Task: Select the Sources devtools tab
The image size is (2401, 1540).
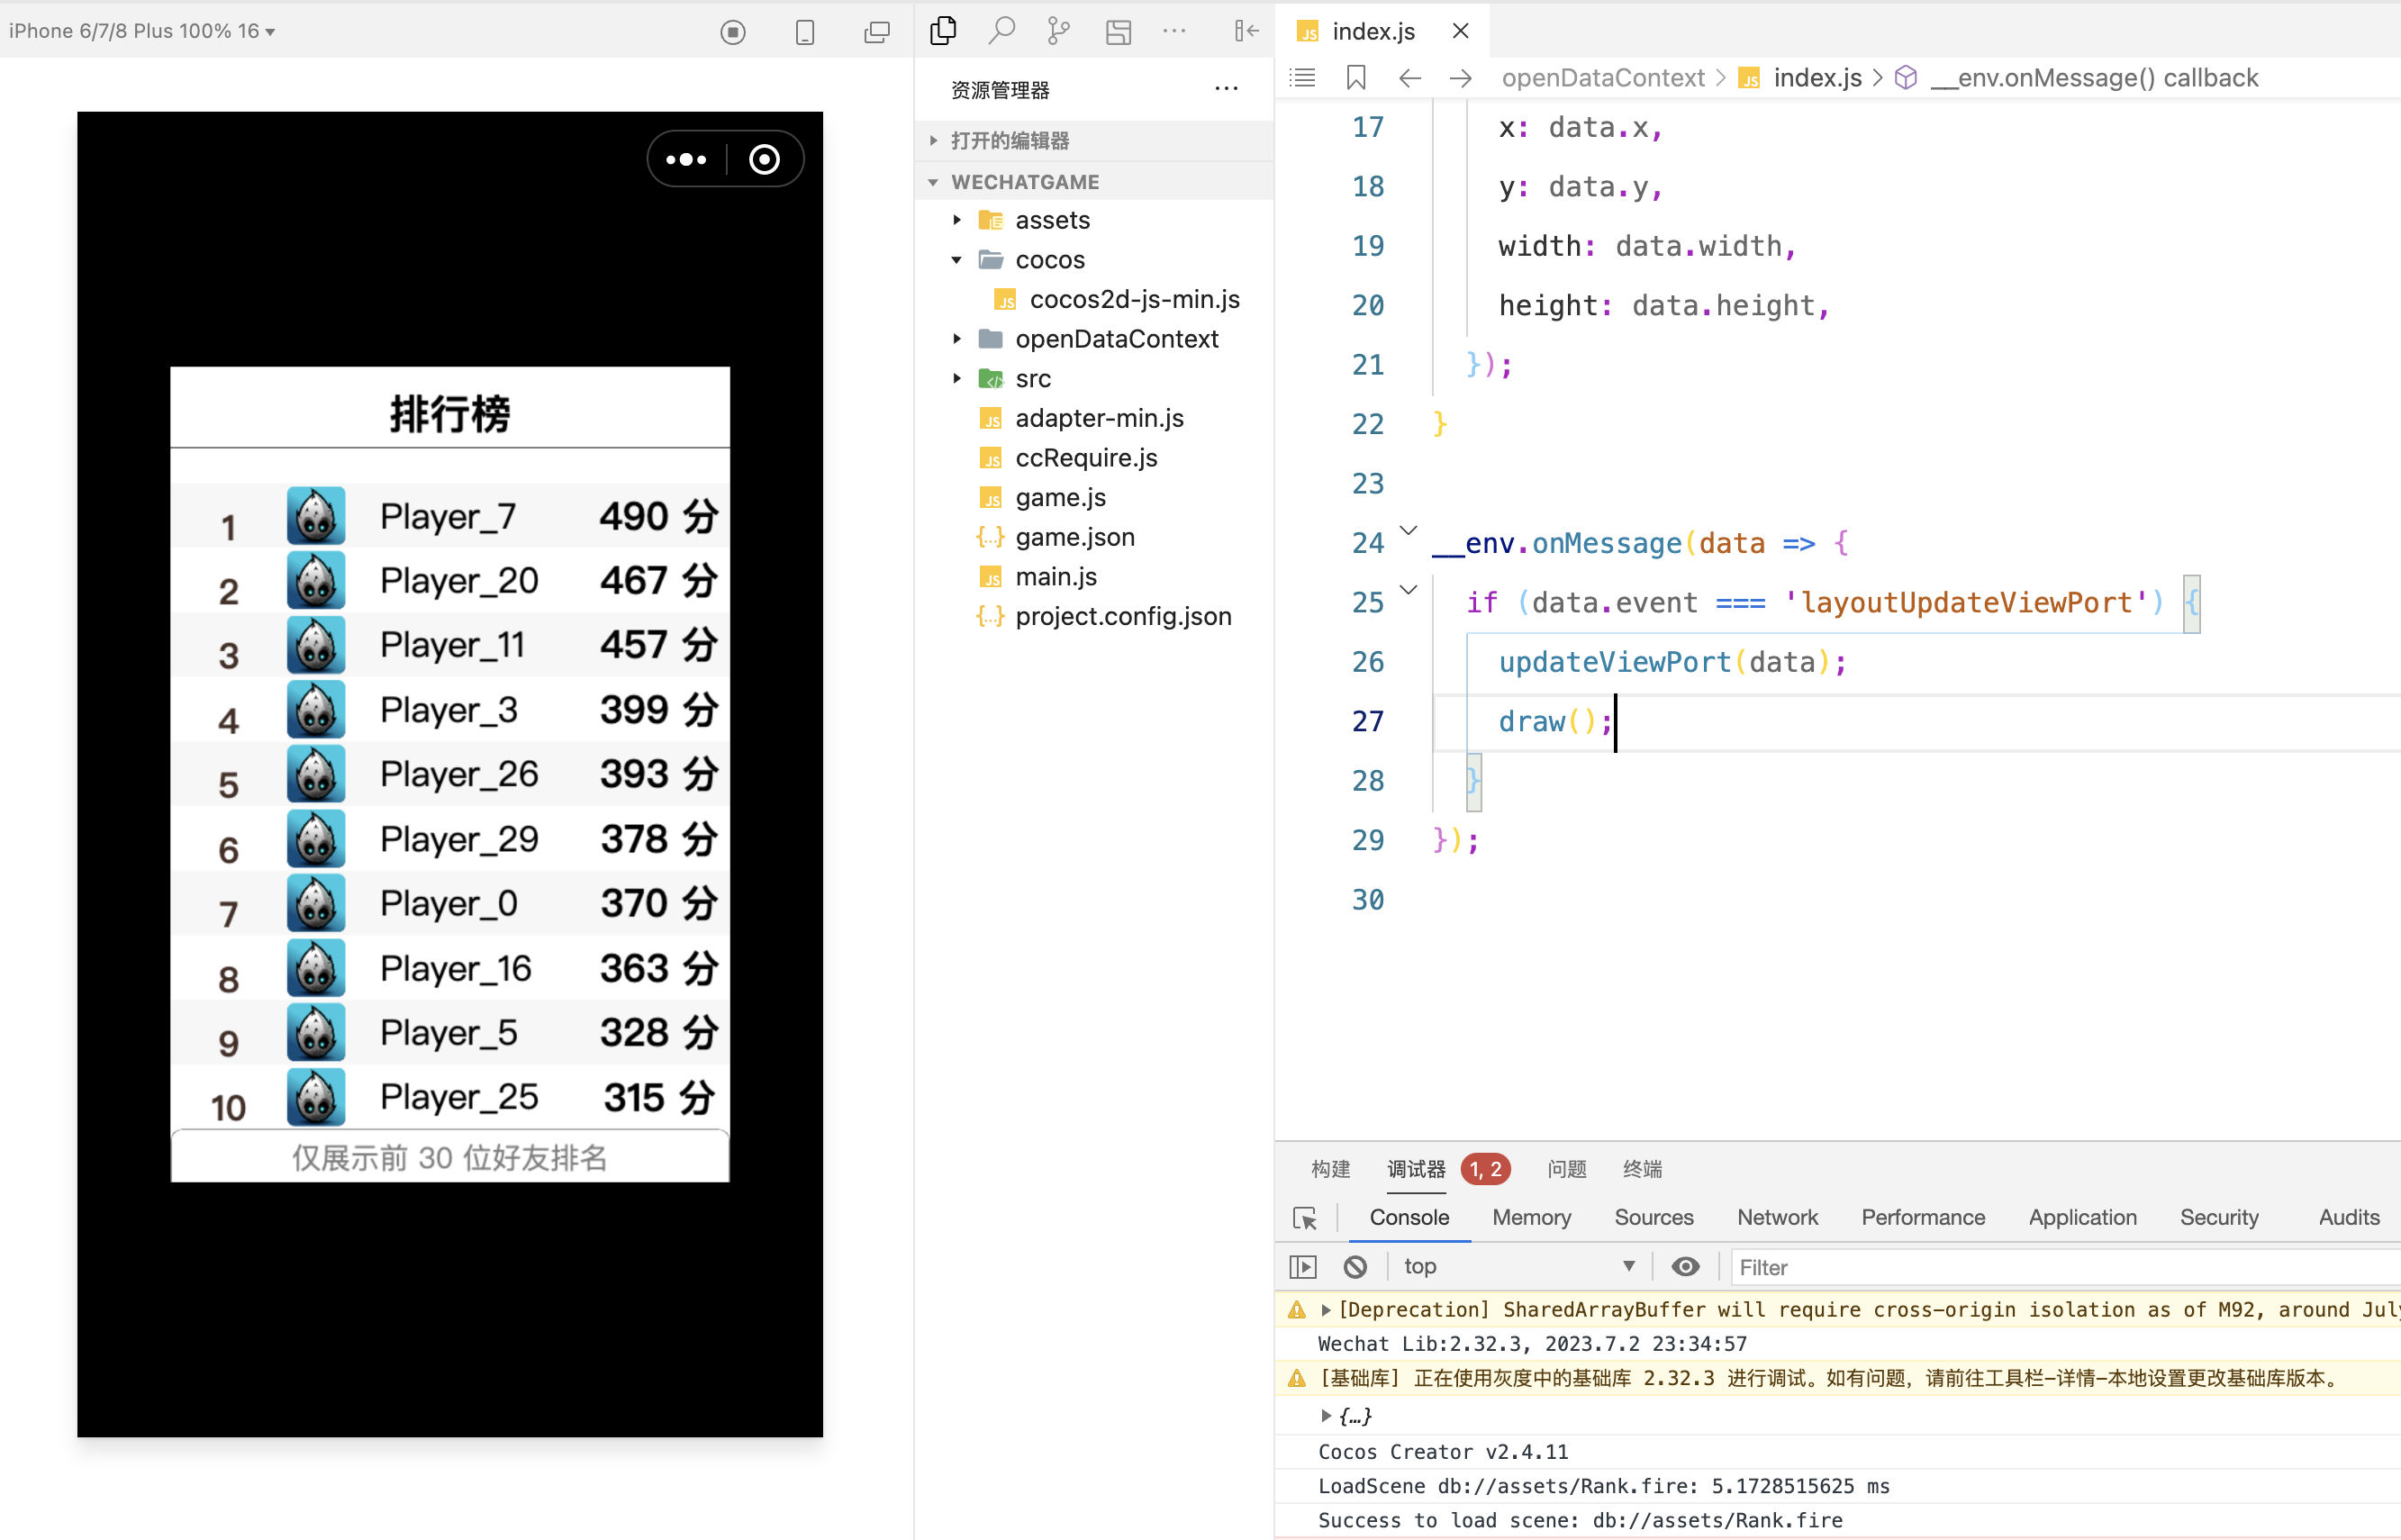Action: pos(1654,1218)
